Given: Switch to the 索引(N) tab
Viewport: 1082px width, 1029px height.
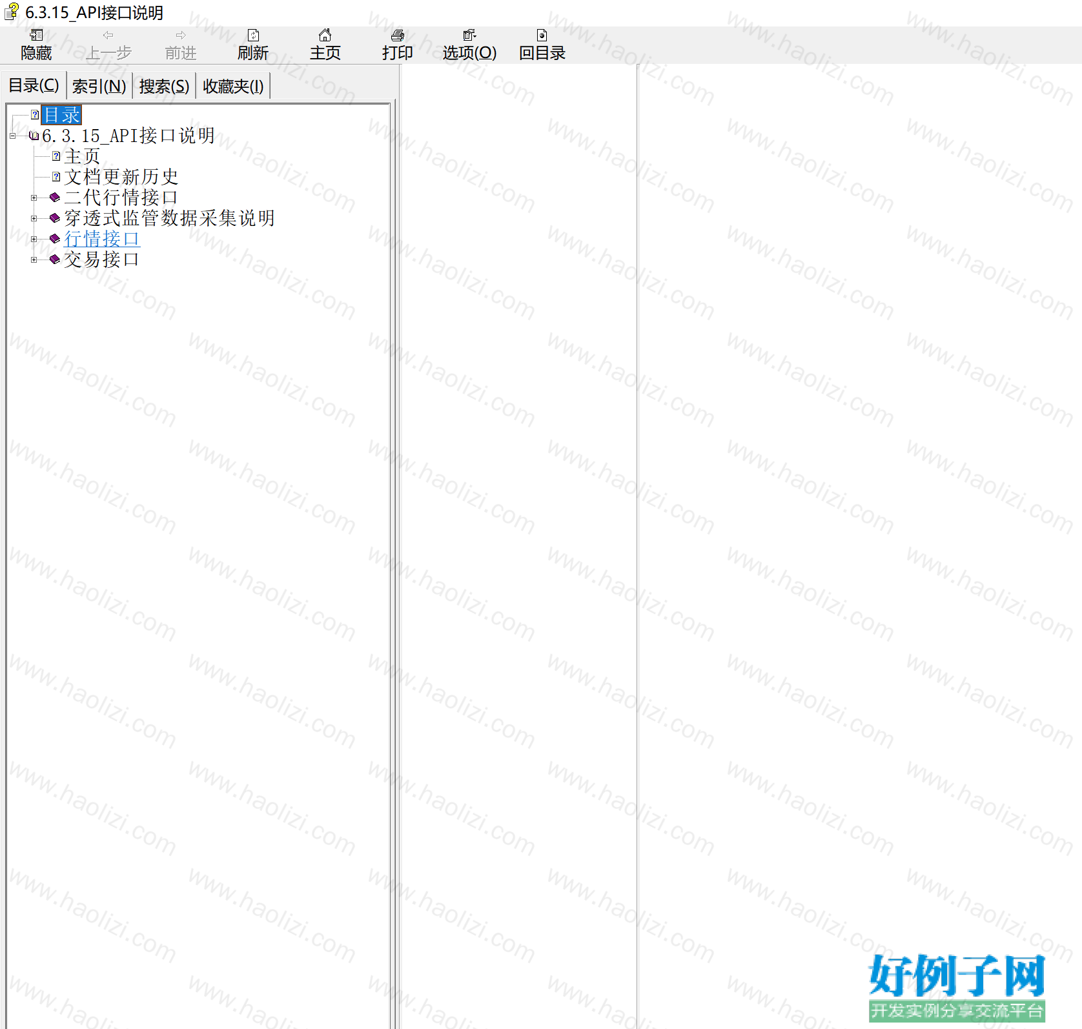Looking at the screenshot, I should click(99, 87).
